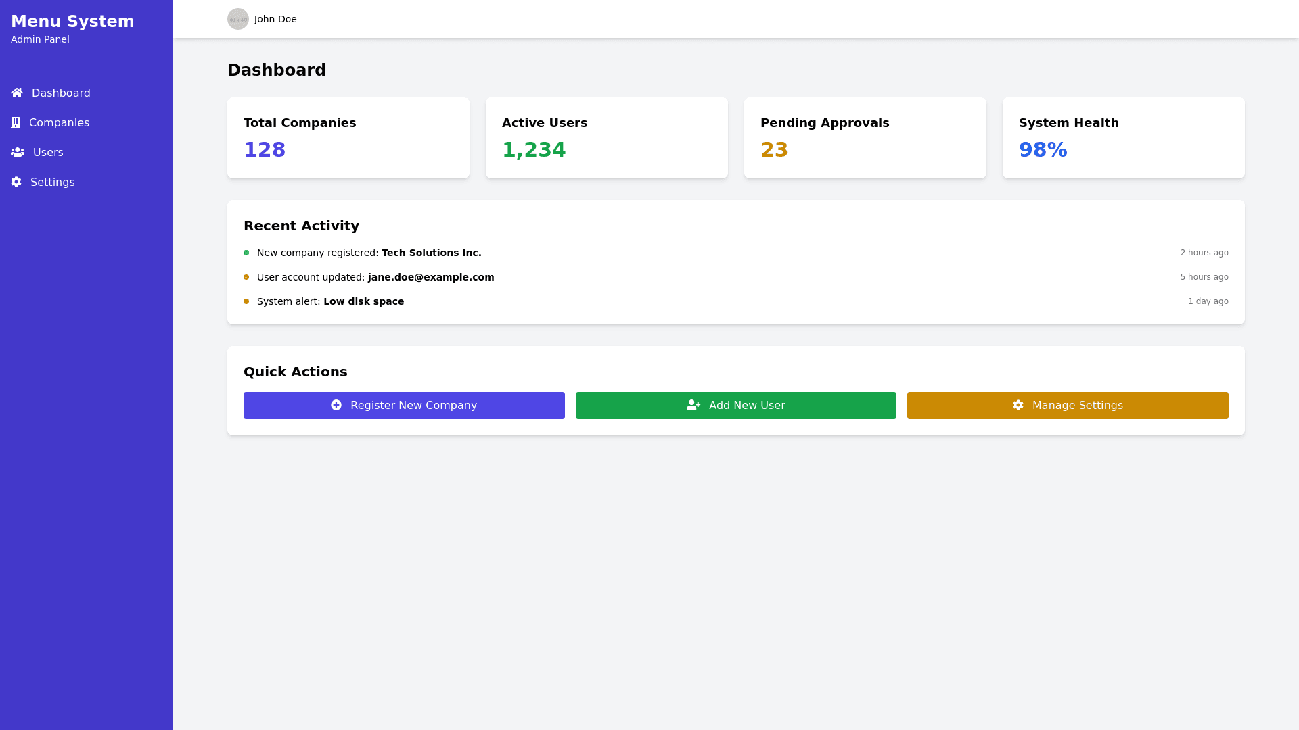Image resolution: width=1299 pixels, height=730 pixels.
Task: Select the Total Companies stat card
Action: coord(348,138)
